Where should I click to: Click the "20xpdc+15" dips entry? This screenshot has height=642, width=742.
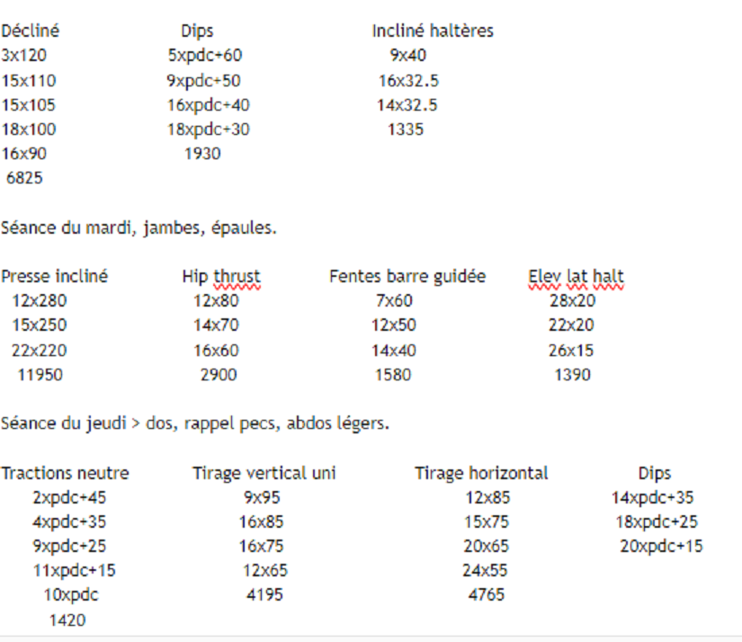pos(661,546)
